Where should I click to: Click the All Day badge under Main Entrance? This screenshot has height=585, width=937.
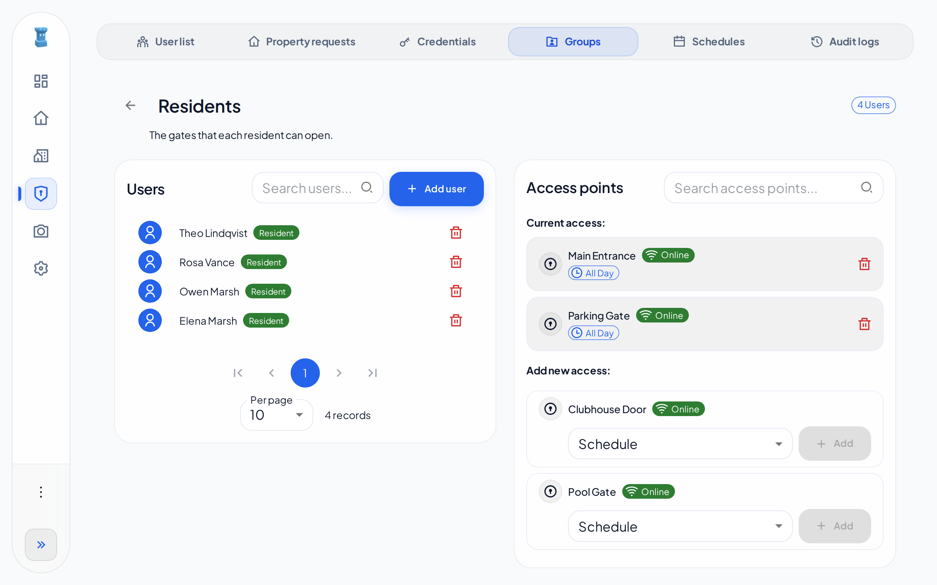[x=593, y=273]
